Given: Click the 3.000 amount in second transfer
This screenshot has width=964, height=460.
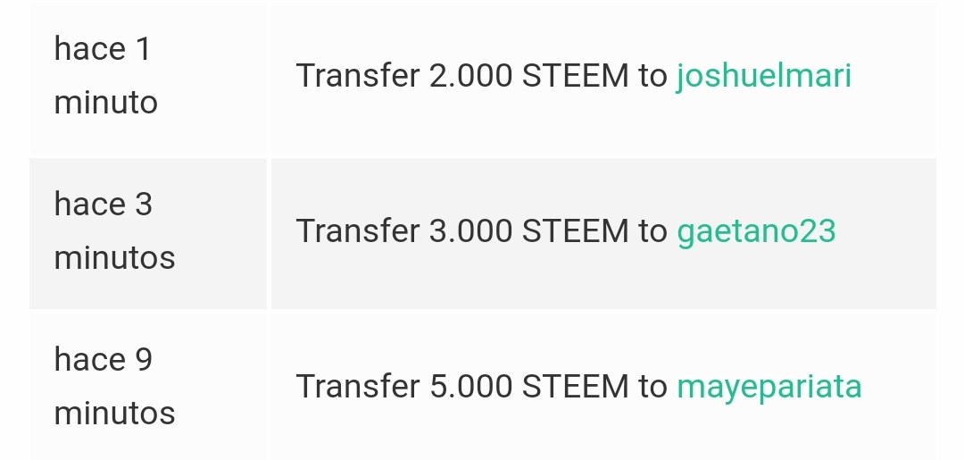Looking at the screenshot, I should [x=470, y=231].
